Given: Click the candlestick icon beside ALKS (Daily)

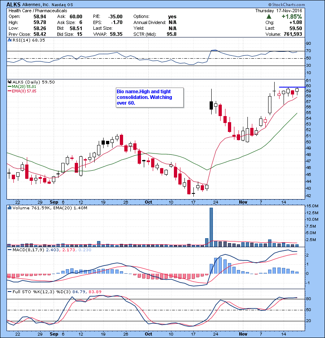Looking at the screenshot, I should [x=9, y=82].
